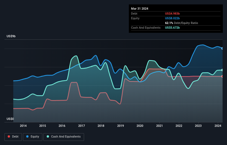Toggle the Debt series legend button

[13, 137]
